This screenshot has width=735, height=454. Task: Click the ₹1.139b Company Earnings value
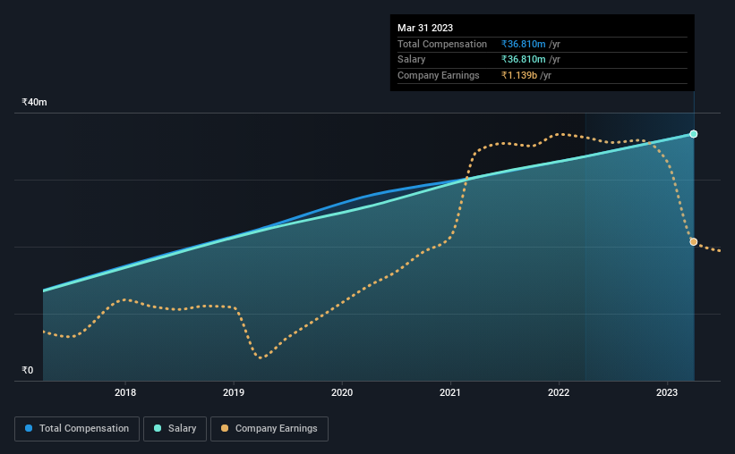pos(519,75)
